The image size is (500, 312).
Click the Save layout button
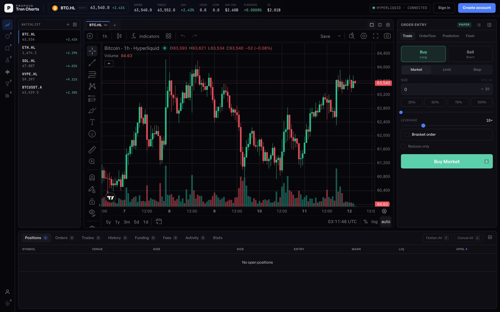pyautogui.click(x=325, y=36)
